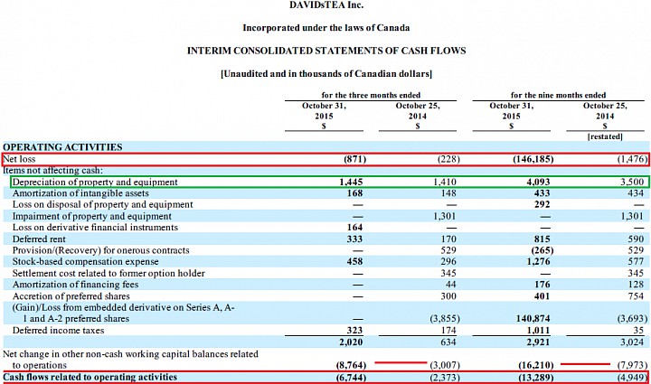The height and width of the screenshot is (384, 651).
Task: Click 'Amortization of financing fees' row label
Action: click(75, 285)
